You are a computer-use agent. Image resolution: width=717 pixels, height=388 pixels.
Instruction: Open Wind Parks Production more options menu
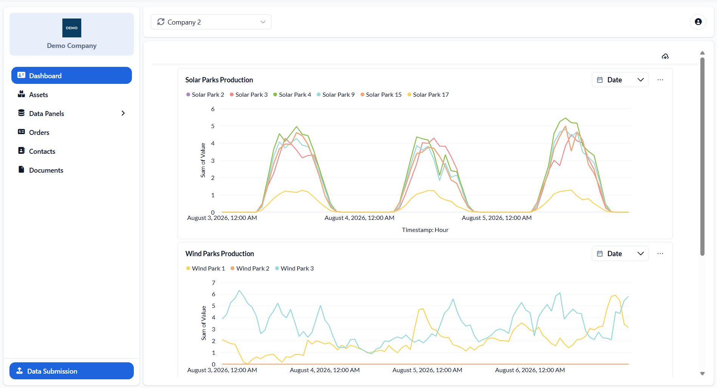(660, 254)
